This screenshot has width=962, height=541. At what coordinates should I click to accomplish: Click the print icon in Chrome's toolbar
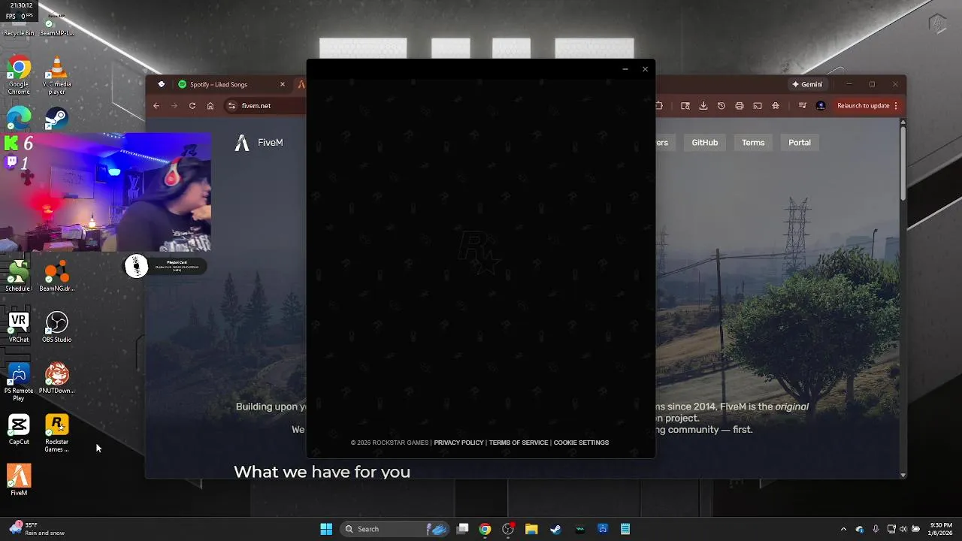click(x=740, y=106)
